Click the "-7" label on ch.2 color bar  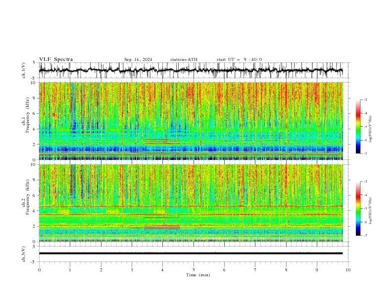click(x=365, y=235)
